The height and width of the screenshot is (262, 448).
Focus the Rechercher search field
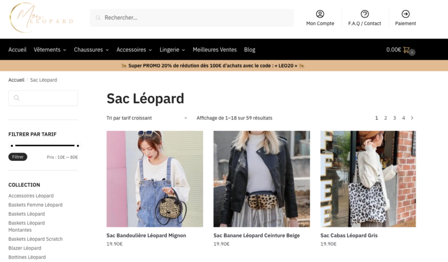(192, 18)
